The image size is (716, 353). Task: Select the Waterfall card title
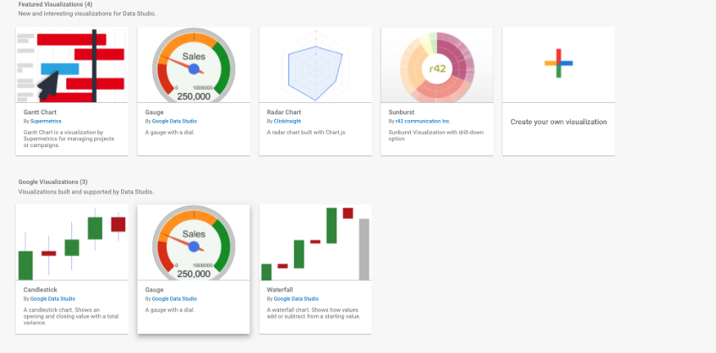click(x=281, y=289)
